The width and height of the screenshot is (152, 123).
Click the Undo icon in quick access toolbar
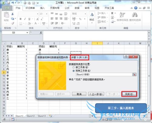[13, 3]
